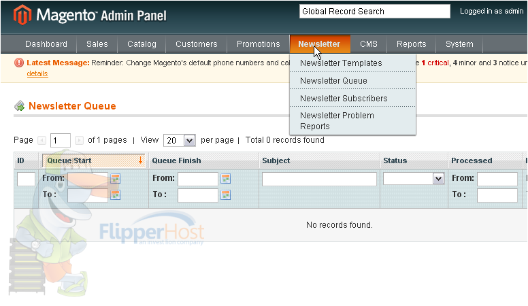This screenshot has width=528, height=306.
Task: Follow the details link in message bar
Action: pos(37,73)
